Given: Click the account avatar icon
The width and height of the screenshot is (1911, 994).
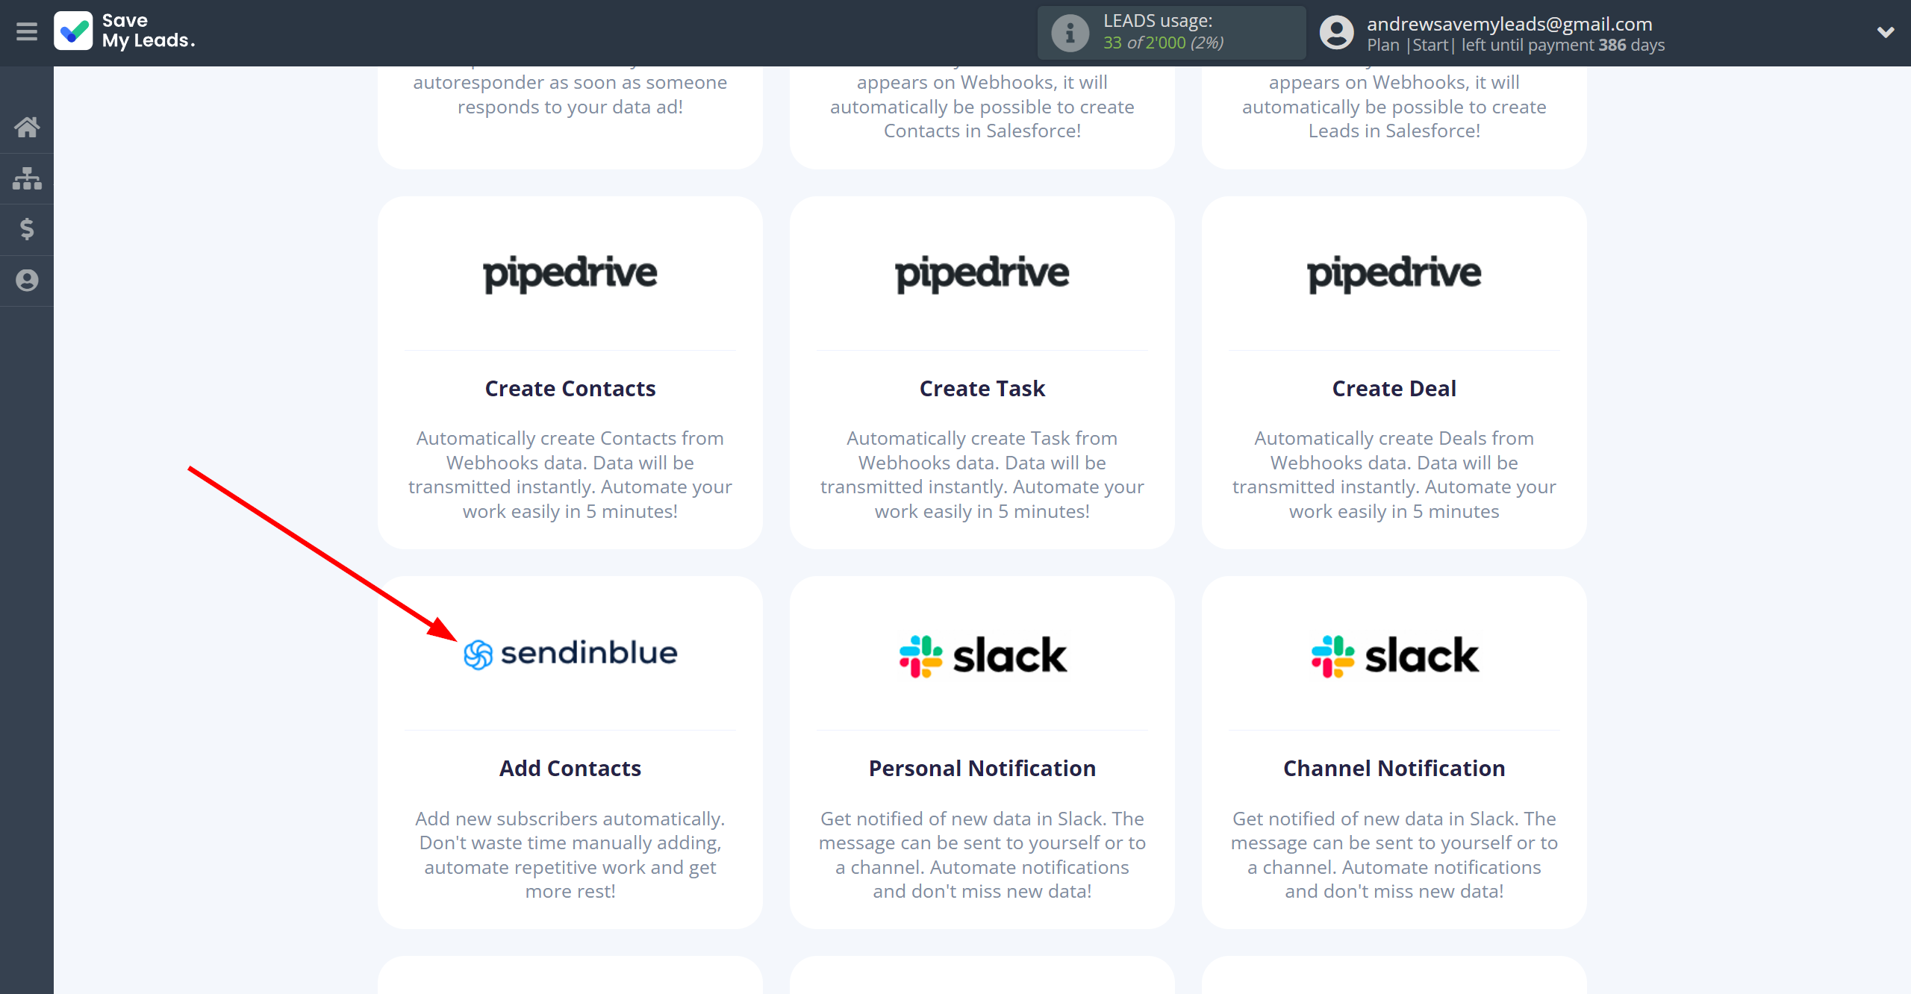Looking at the screenshot, I should pos(1336,33).
